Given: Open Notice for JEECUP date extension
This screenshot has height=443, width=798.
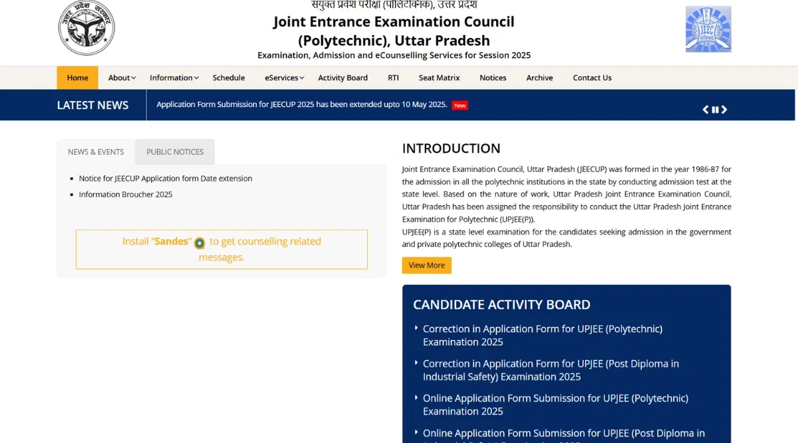Looking at the screenshot, I should (x=166, y=179).
